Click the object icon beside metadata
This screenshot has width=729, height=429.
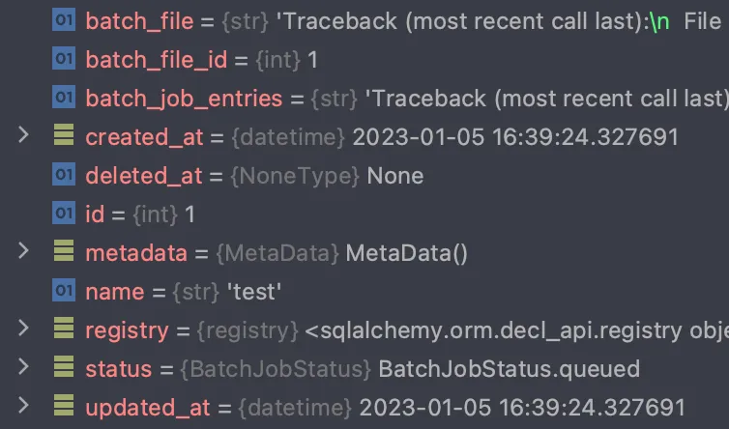[64, 251]
